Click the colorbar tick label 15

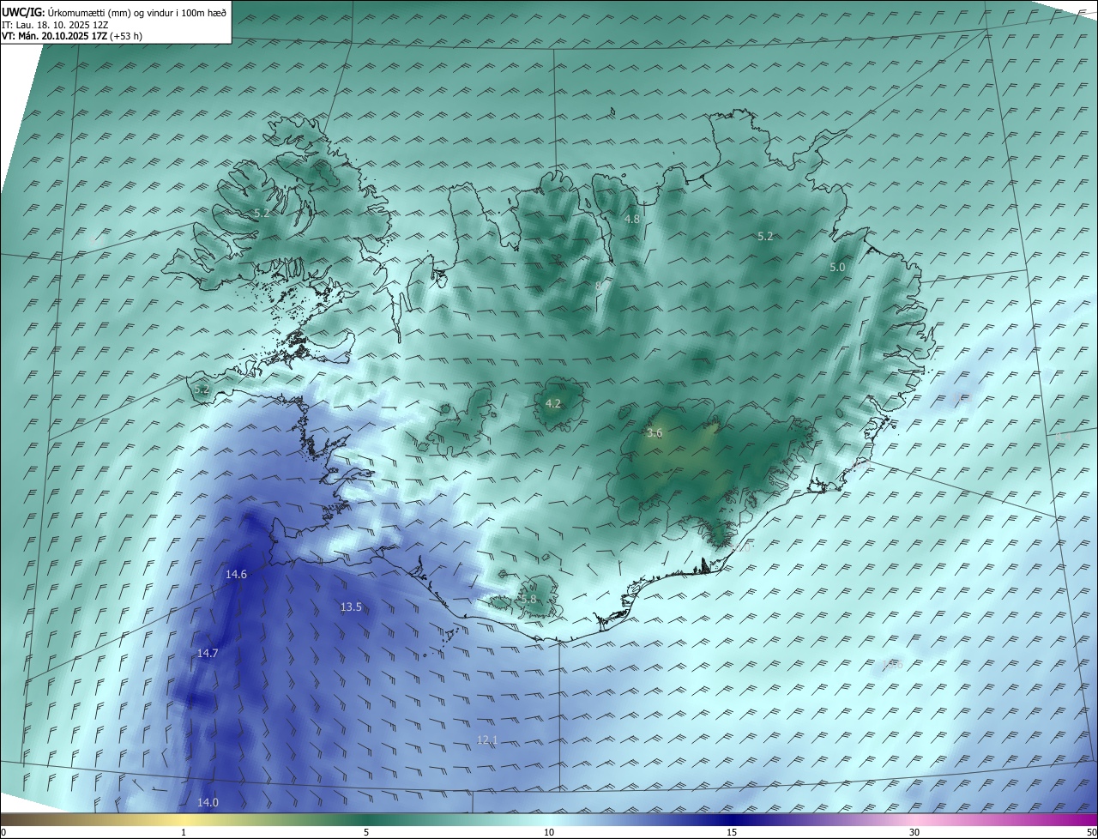click(x=732, y=833)
